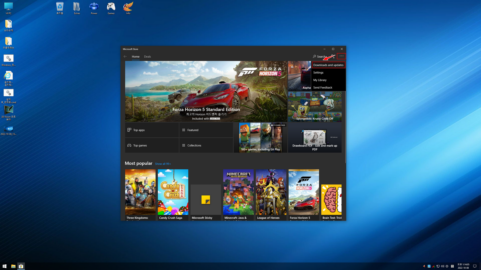
Task: Click the Search button in the Store
Action: click(x=320, y=57)
